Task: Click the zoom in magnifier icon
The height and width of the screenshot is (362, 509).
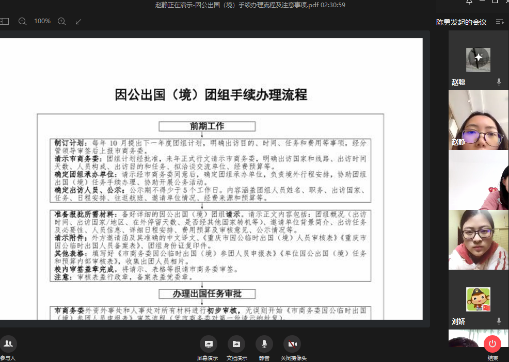Action: (x=62, y=21)
